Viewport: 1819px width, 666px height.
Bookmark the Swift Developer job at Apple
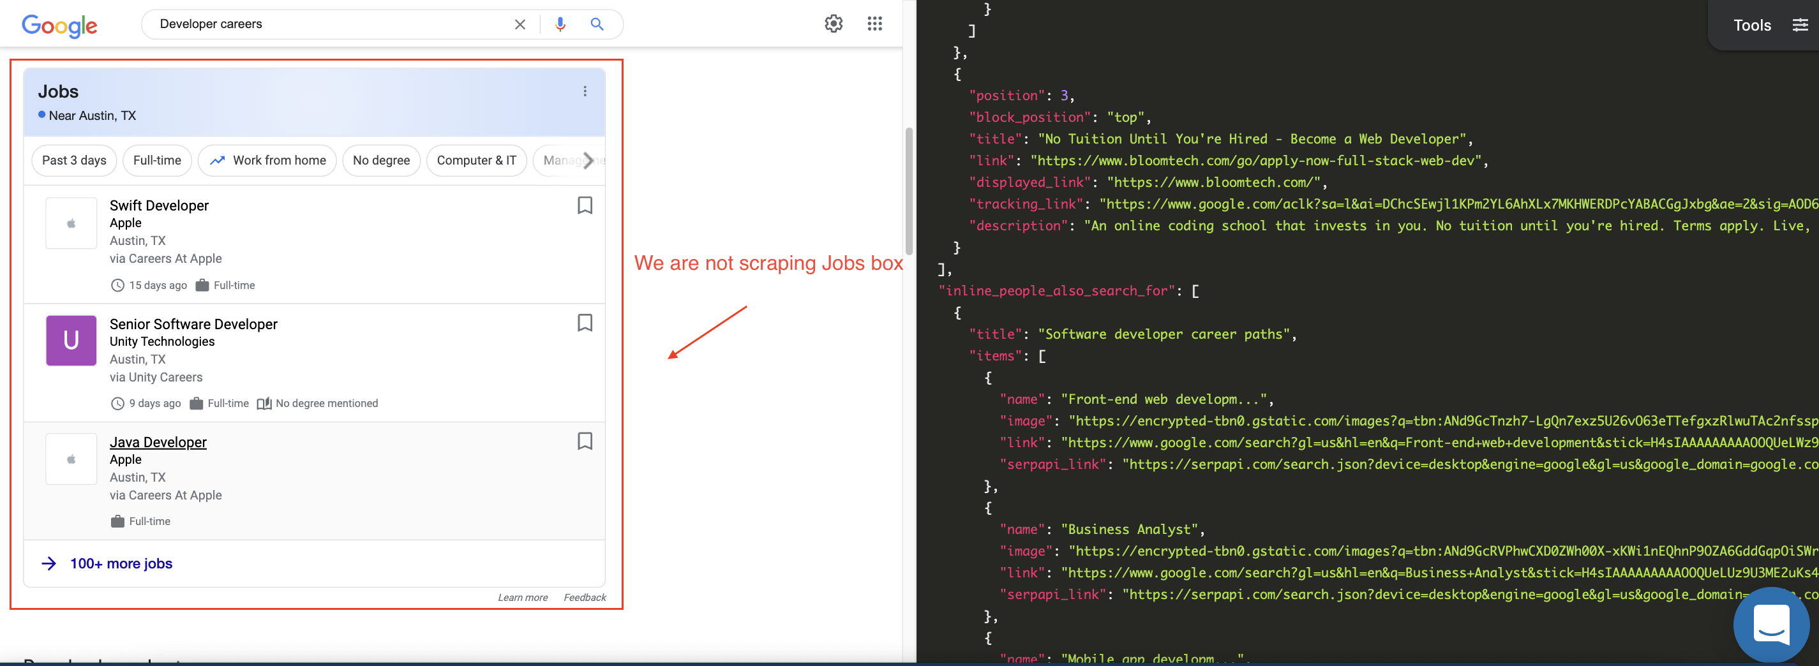tap(585, 205)
